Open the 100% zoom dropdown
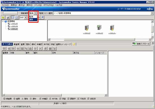Screen dimensions: 155x109 26,18
